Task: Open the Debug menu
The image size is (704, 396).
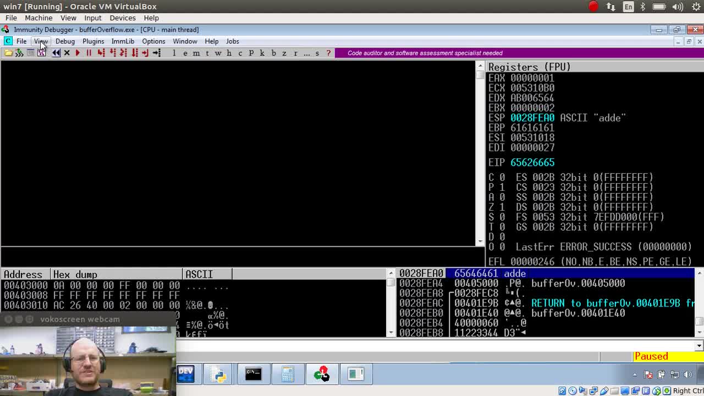Action: [65, 41]
